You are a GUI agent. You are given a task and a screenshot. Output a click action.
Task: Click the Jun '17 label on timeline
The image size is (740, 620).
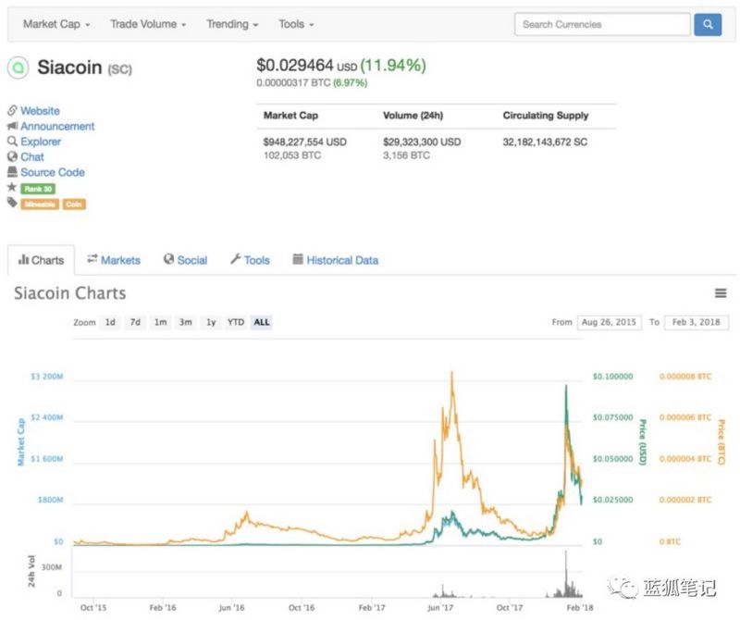[x=440, y=608]
